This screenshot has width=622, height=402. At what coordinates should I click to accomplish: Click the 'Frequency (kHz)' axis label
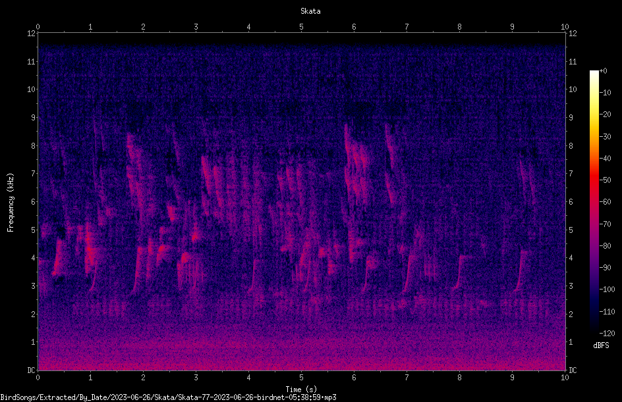click(x=11, y=203)
